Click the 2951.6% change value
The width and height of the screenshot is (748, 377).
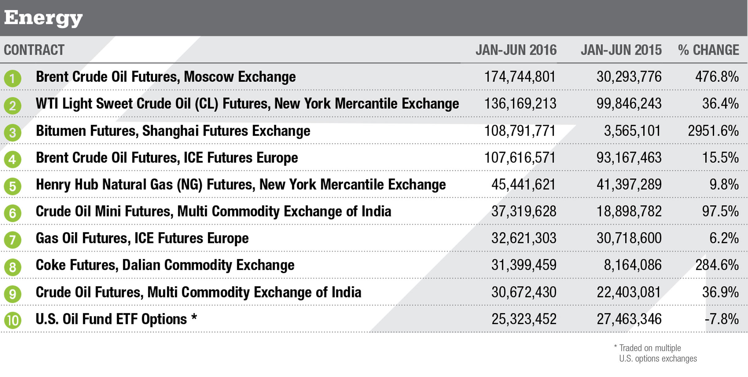click(x=713, y=131)
